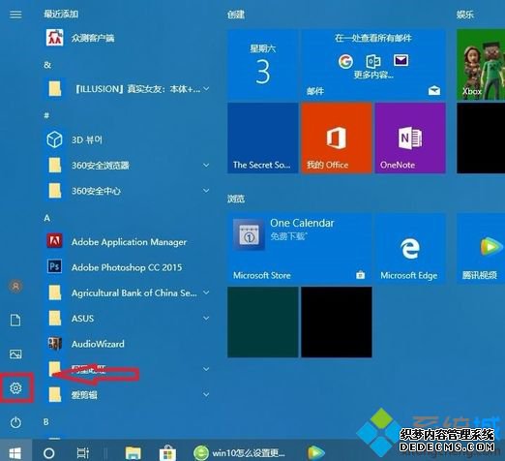Click the & letter group header
505x461 pixels.
point(47,65)
